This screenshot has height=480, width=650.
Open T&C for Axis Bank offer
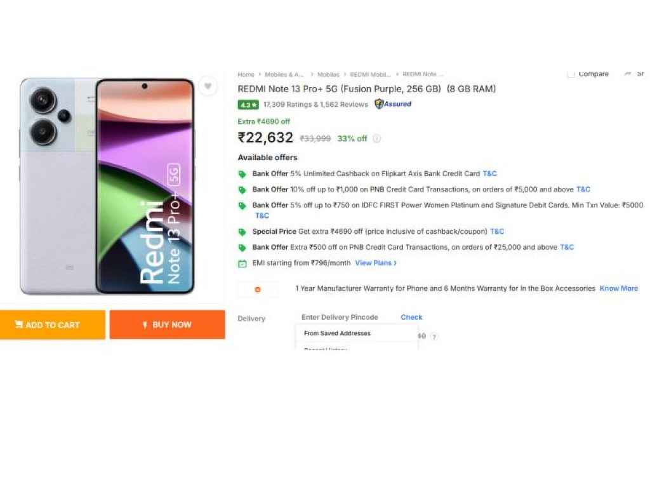pyautogui.click(x=489, y=173)
